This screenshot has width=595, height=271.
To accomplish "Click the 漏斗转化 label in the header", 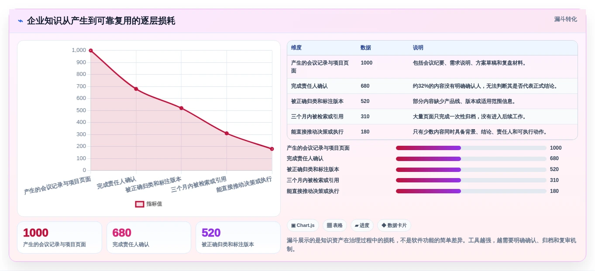I will [565, 19].
